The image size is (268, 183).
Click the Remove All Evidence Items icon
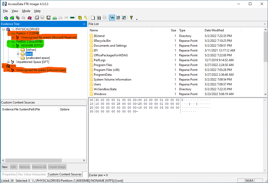(30, 18)
